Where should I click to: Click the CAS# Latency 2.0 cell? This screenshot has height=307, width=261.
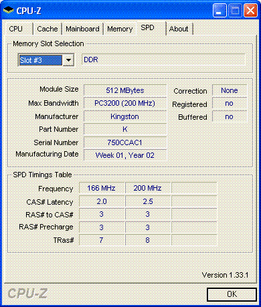102,201
